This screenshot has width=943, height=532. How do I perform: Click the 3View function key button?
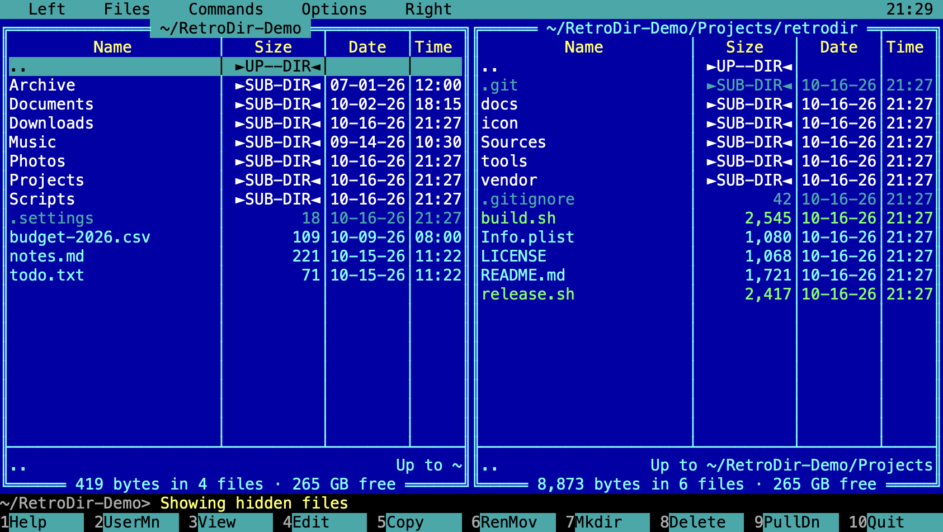pos(230,522)
